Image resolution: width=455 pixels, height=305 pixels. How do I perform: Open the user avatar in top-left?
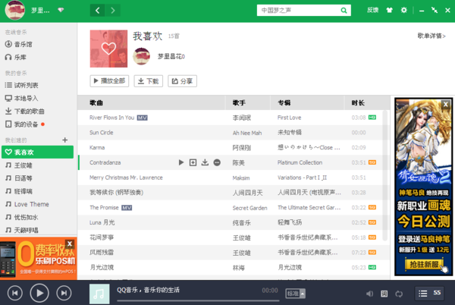[x=15, y=10]
